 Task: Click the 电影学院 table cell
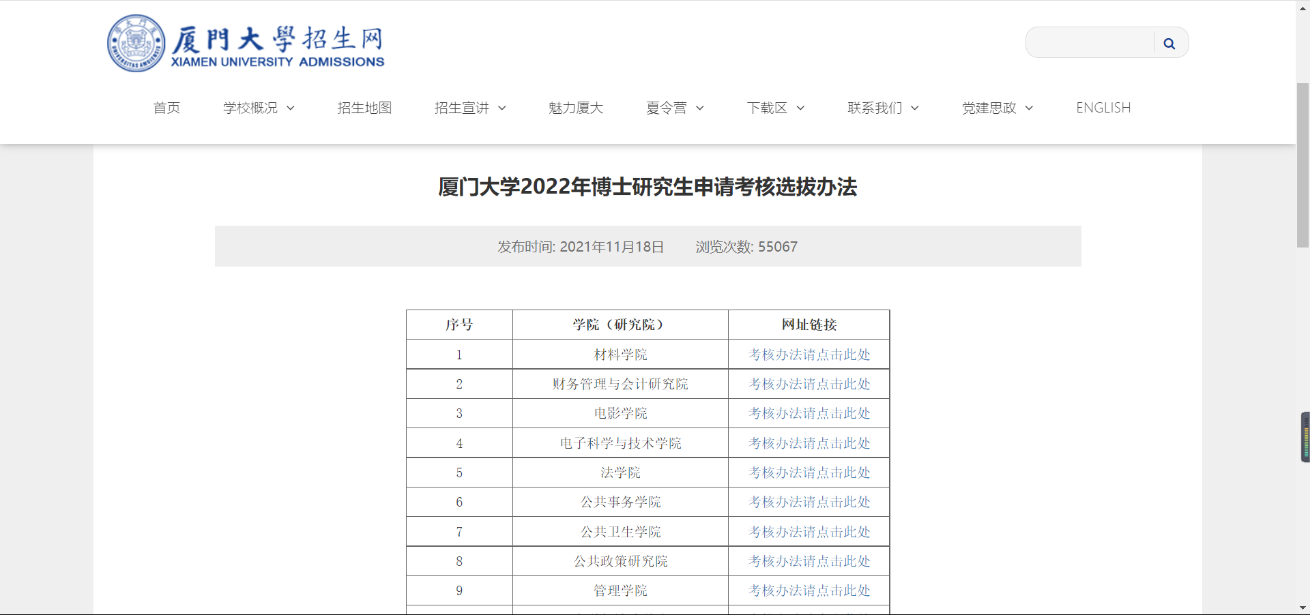[620, 413]
